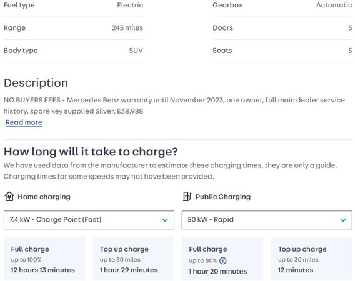Image resolution: width=355 pixels, height=281 pixels.
Task: Click the Range 245 miles row
Action: point(74,28)
